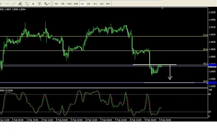Choose the Fibonacci retracement tool

click(x=27, y=4)
